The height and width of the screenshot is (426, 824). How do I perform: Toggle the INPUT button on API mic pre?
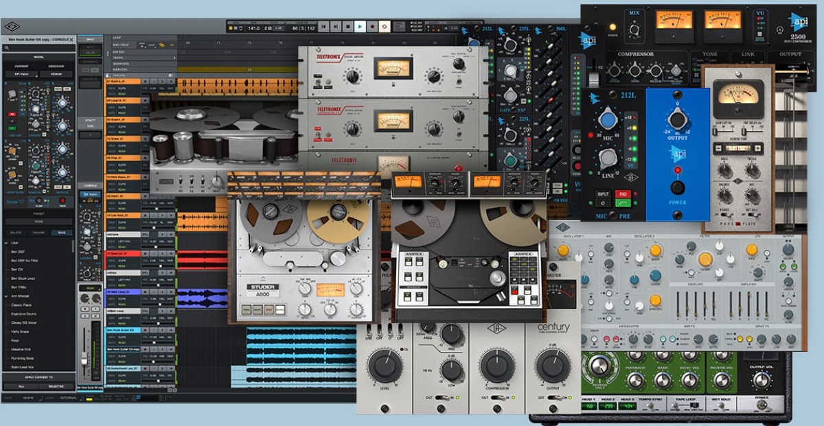click(602, 195)
